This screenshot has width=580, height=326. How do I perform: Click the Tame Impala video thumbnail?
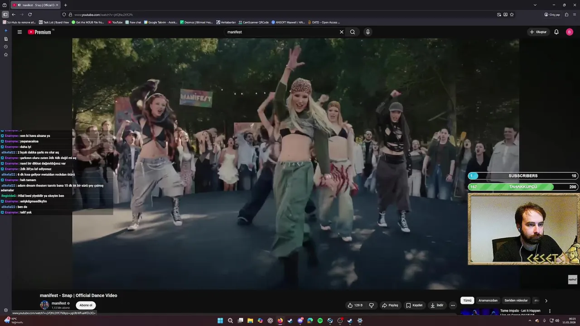[x=480, y=312]
